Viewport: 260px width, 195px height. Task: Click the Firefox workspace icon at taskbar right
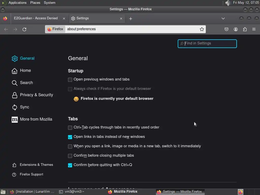pyautogui.click(x=240, y=192)
